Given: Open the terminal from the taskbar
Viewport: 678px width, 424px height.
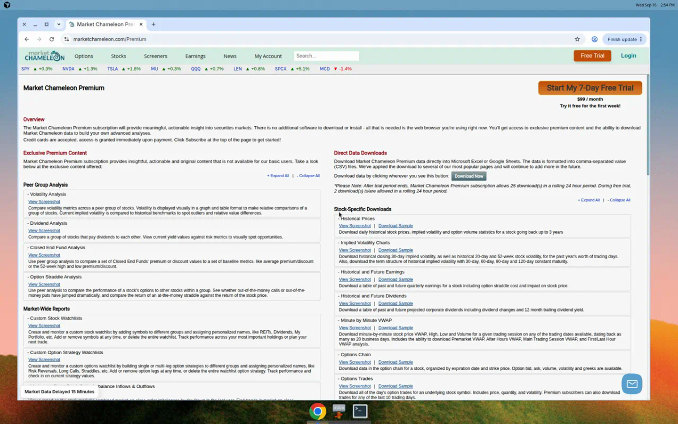Looking at the screenshot, I should point(360,411).
